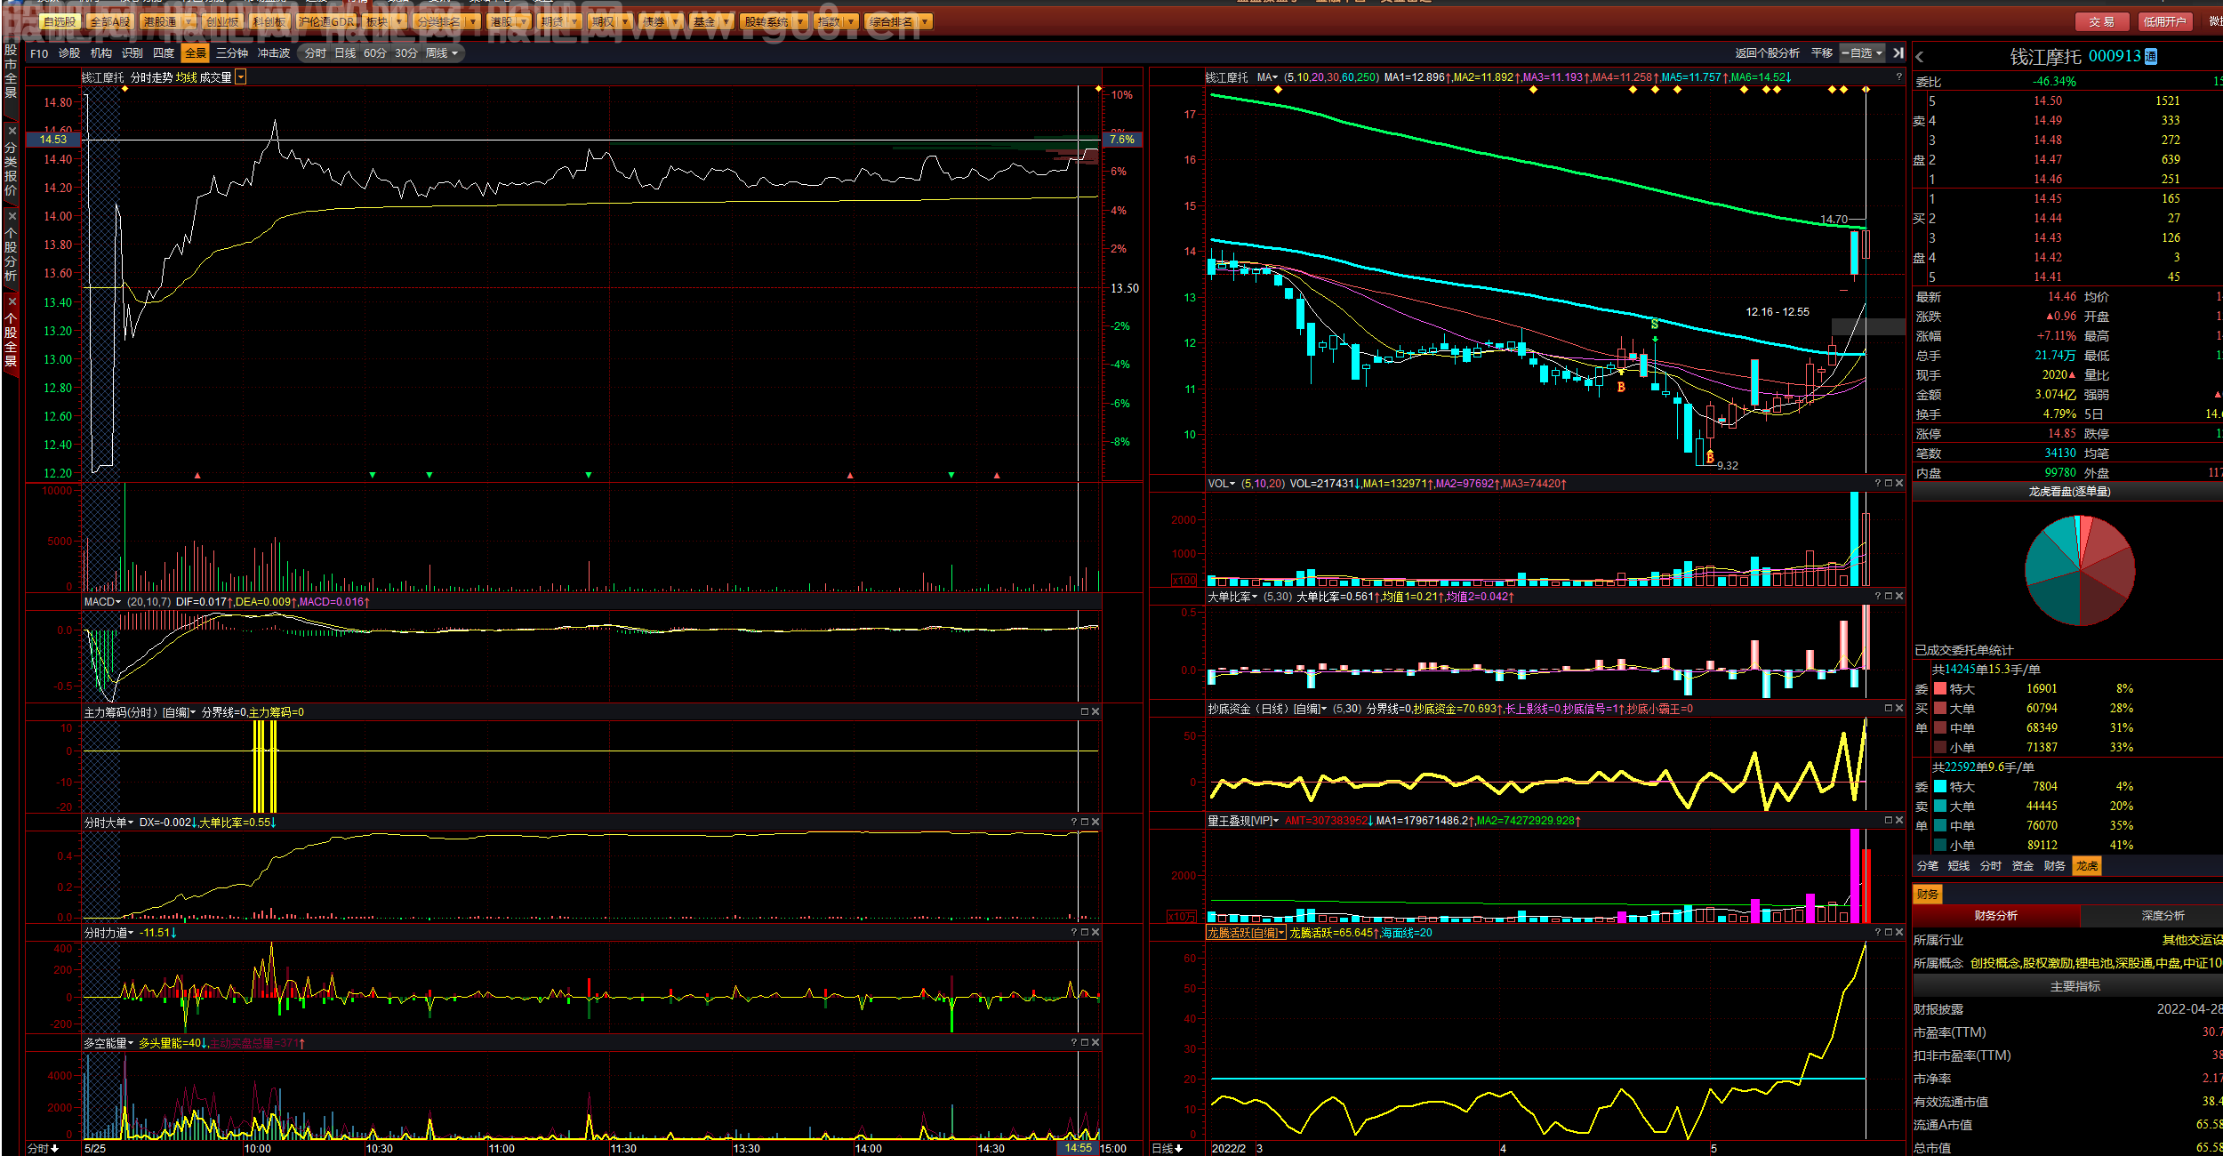Click the 大单 sell-order color swatch
This screenshot has width=2223, height=1156.
coord(1940,807)
